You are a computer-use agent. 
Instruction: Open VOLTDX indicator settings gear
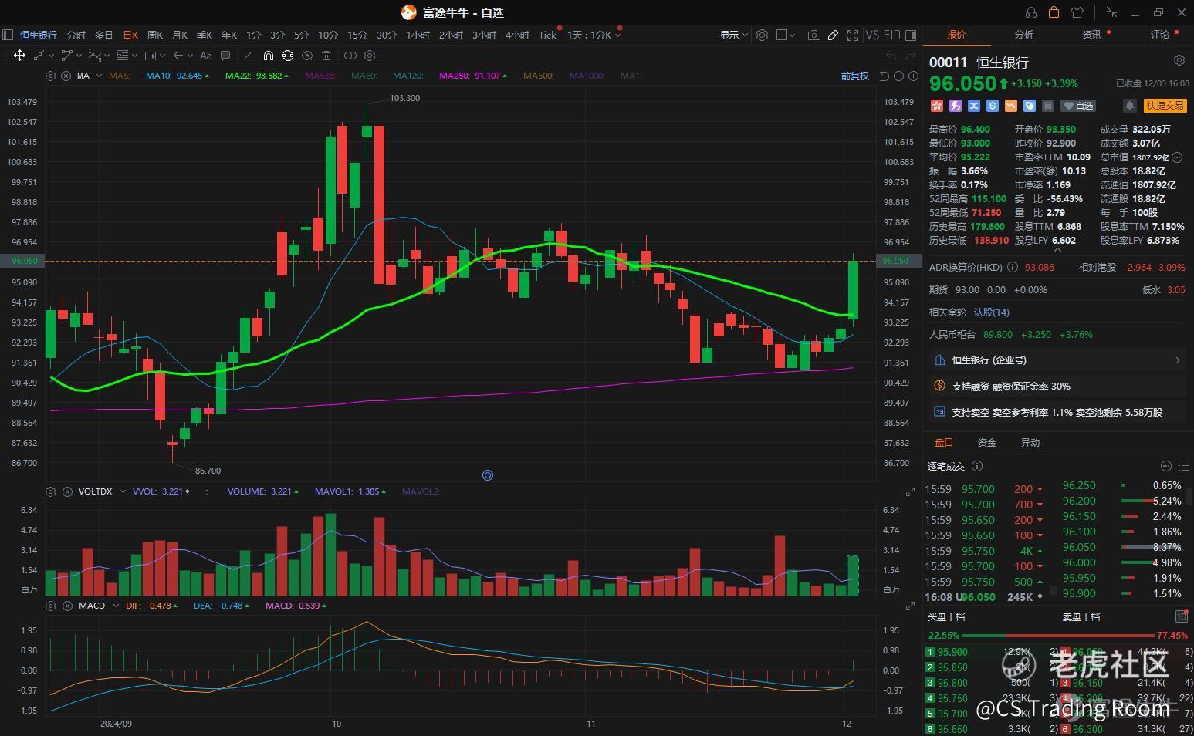point(51,491)
